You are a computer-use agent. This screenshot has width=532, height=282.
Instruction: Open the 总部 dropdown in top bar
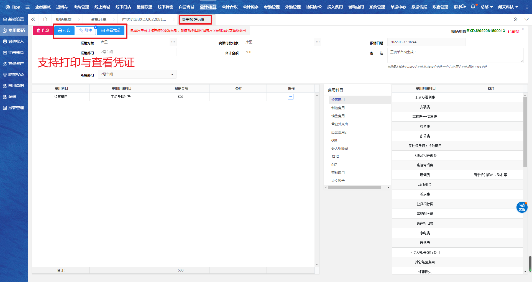(x=487, y=7)
